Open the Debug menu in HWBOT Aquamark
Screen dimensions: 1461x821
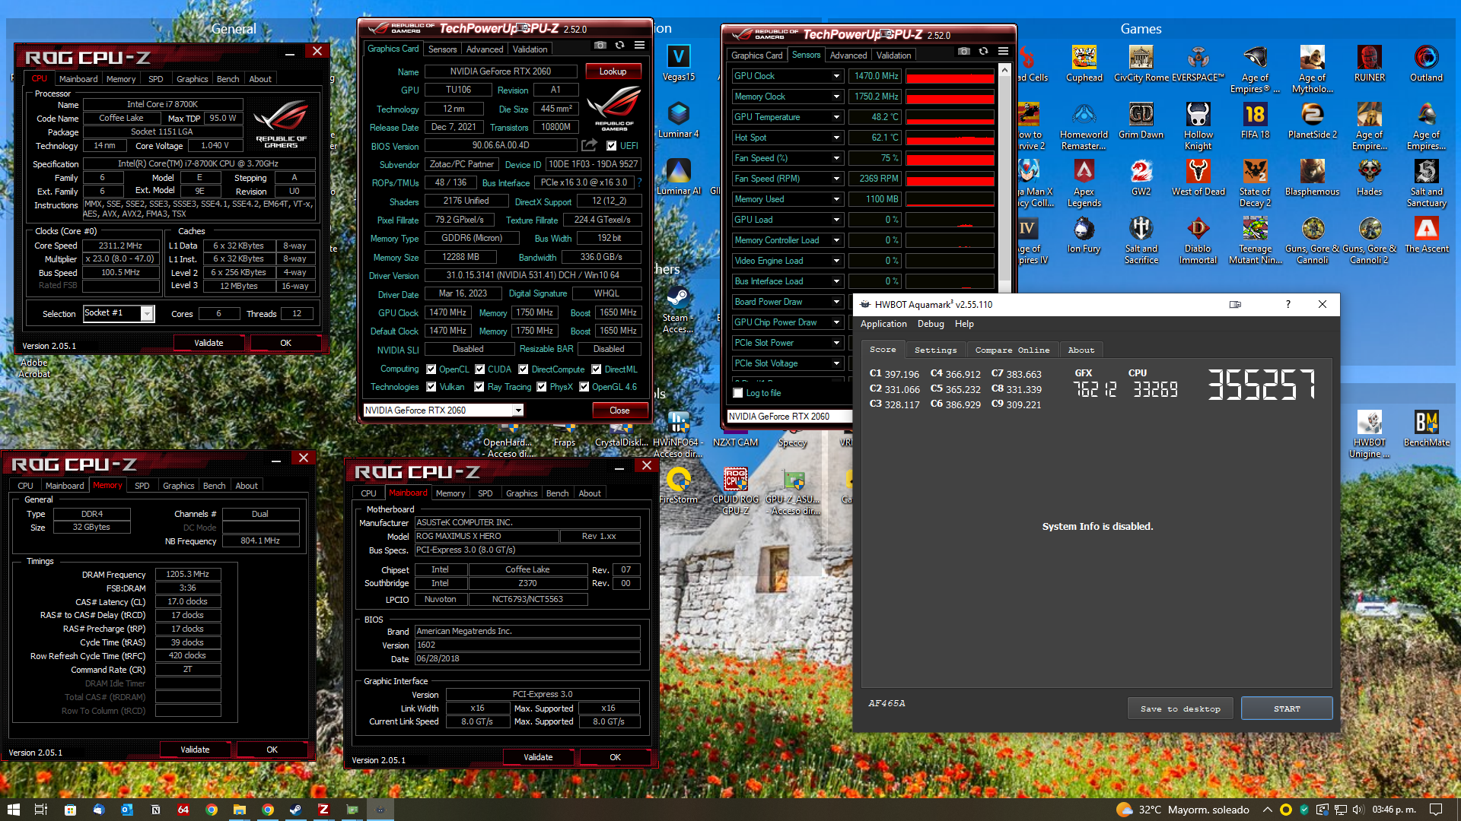931,324
